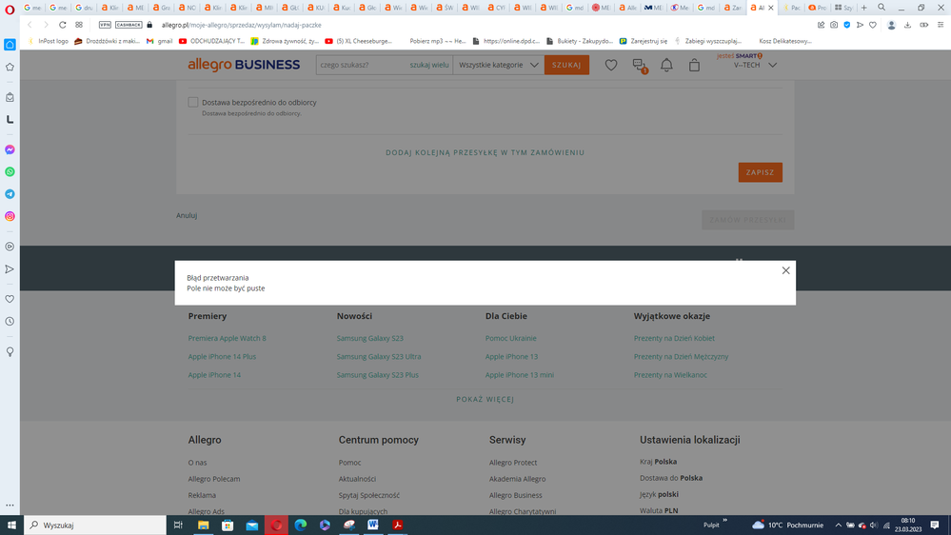This screenshot has width=951, height=535.
Task: Expand footer with POKAŻ WIĘCEJ
Action: [485, 400]
